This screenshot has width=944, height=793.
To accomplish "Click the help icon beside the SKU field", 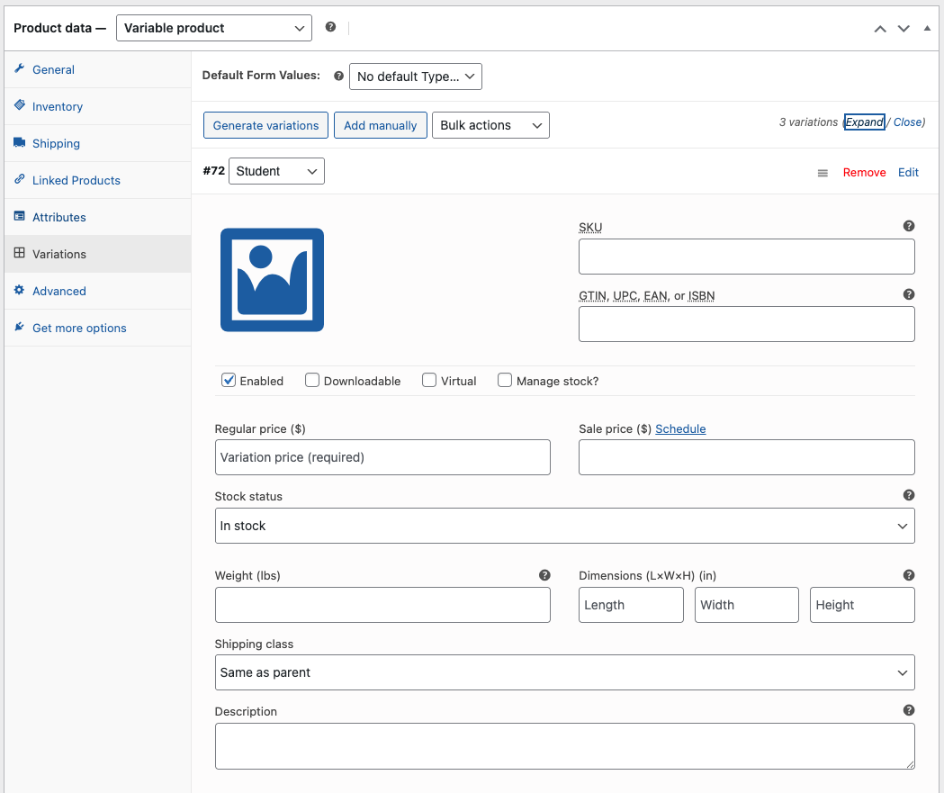I will coord(908,226).
